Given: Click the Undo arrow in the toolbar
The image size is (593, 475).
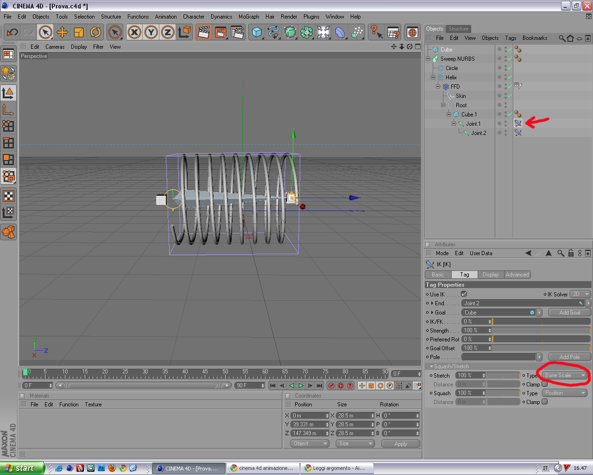Looking at the screenshot, I should (x=13, y=32).
